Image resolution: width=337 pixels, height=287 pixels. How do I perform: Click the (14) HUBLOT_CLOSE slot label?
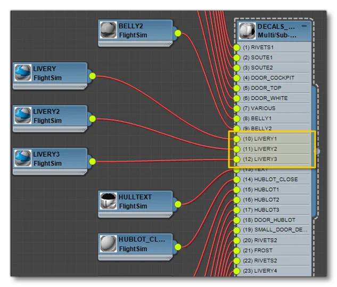270,179
